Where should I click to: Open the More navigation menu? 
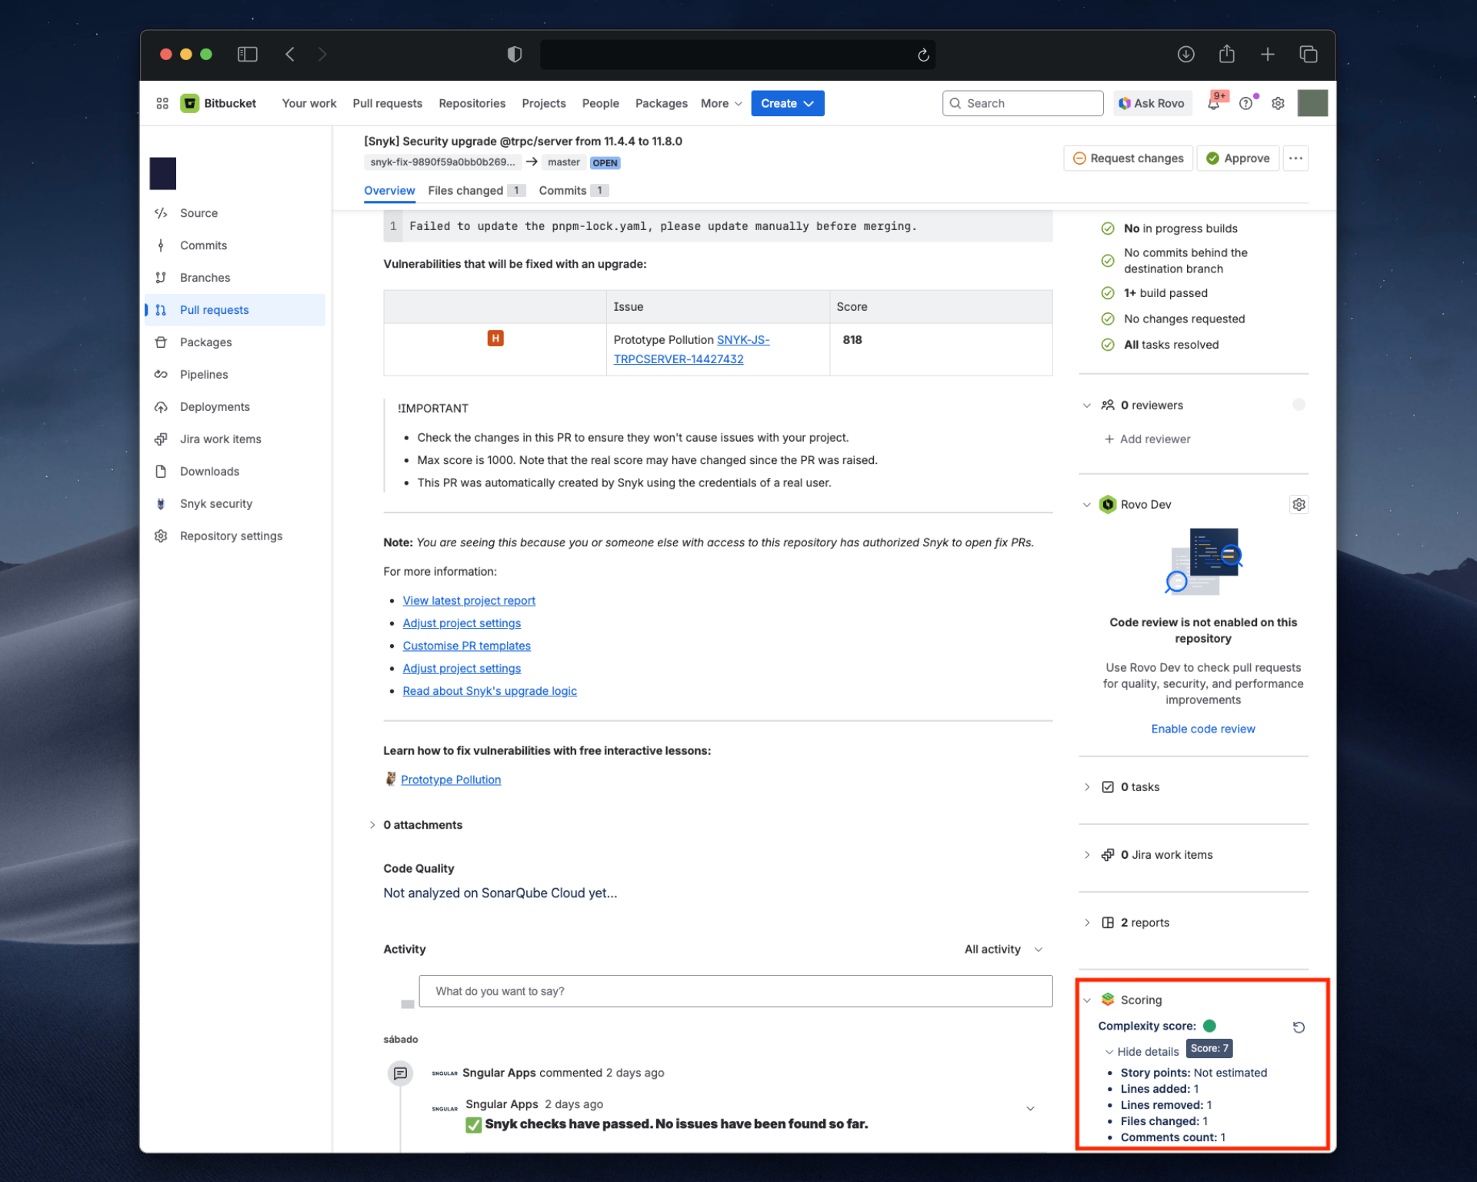pos(721,104)
